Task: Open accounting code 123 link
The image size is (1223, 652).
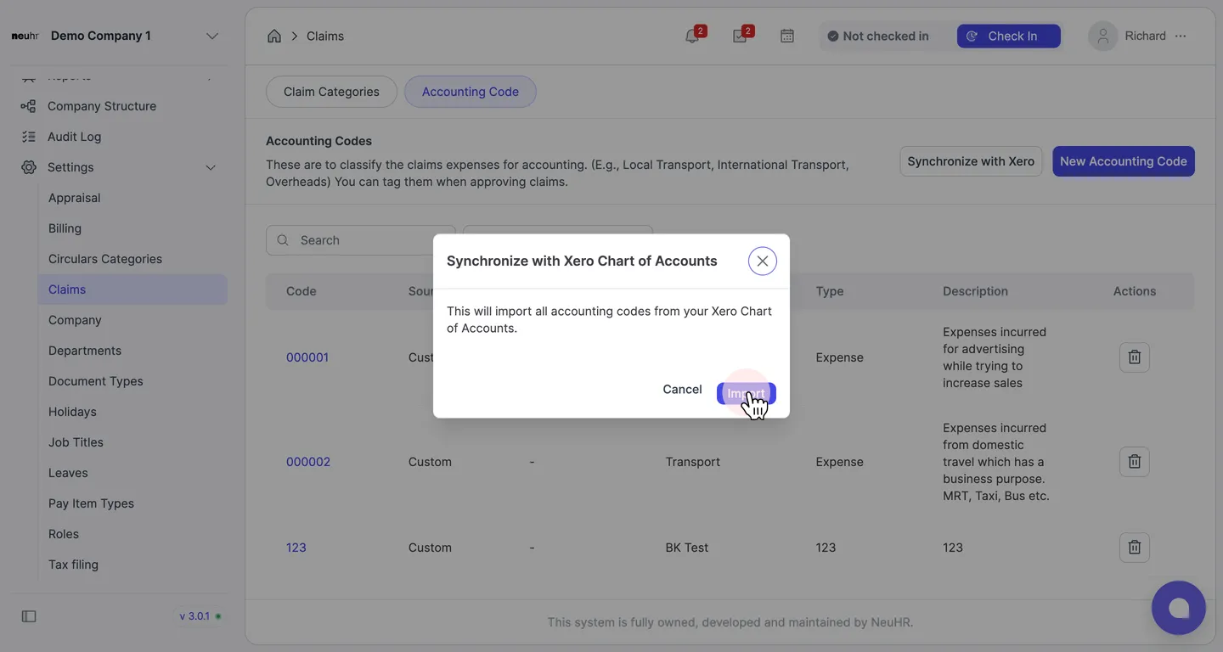Action: tap(296, 548)
